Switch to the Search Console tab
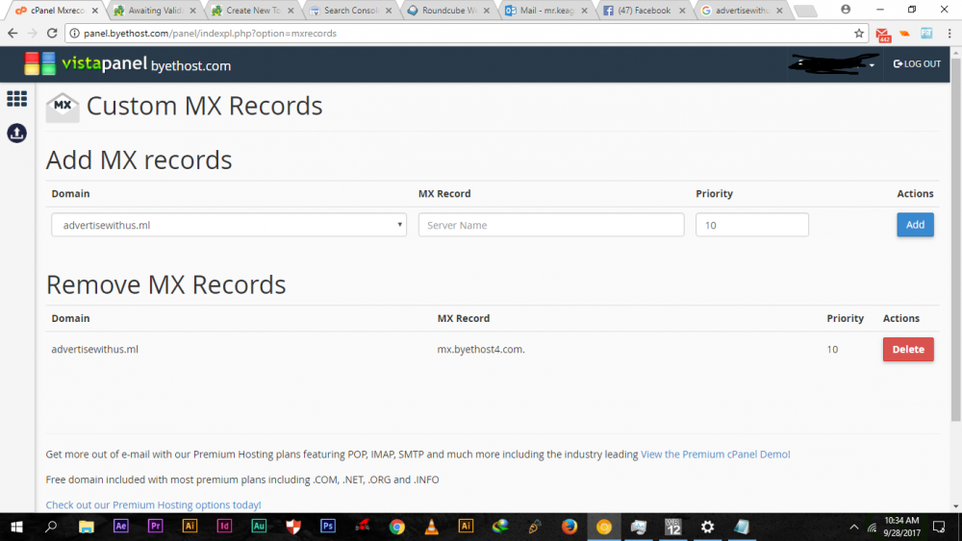Viewport: 962px width, 541px height. tap(350, 11)
